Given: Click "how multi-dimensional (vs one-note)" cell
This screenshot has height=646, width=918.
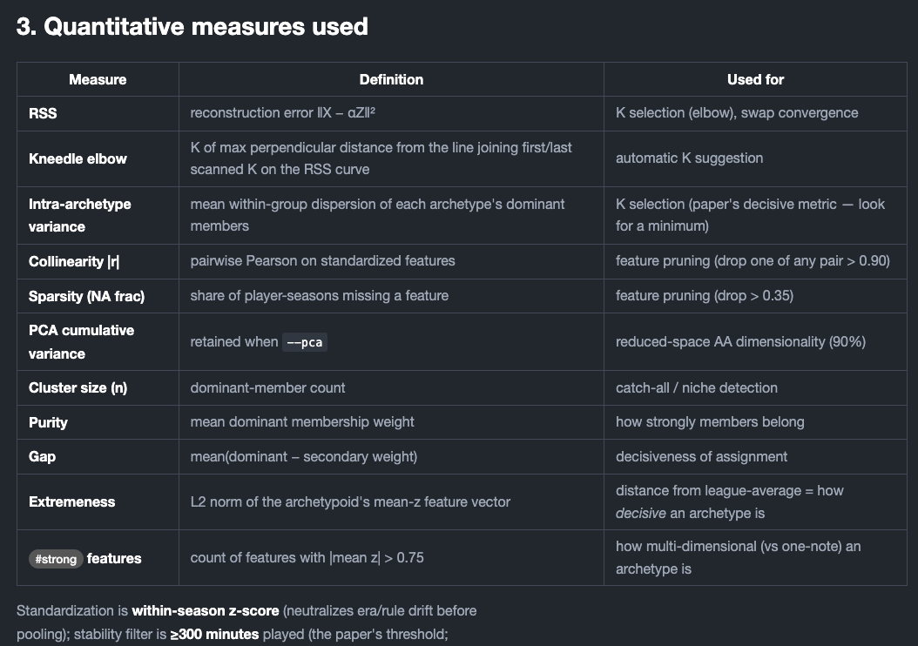Looking at the screenshot, I should coord(755,558).
